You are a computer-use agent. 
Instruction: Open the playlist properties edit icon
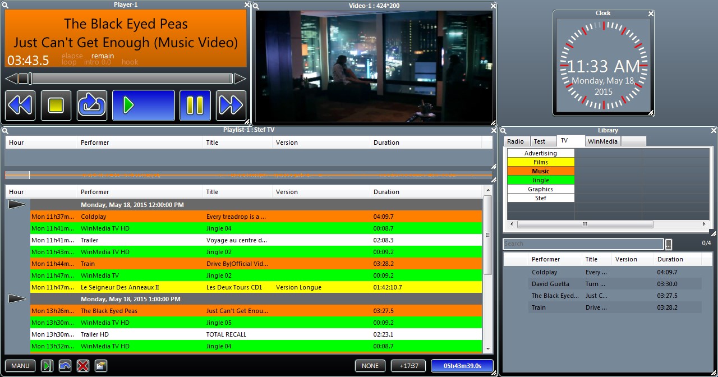click(101, 366)
